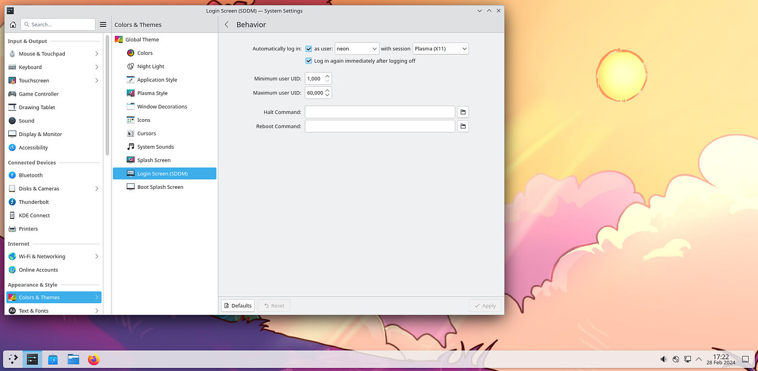
Task: Go back from the Behavior page
Action: (226, 25)
